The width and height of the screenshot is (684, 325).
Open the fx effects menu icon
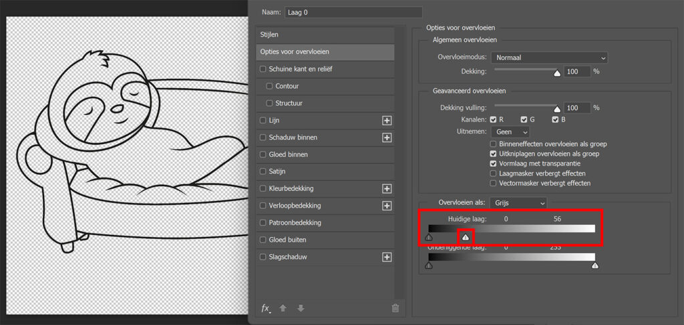pyautogui.click(x=265, y=308)
